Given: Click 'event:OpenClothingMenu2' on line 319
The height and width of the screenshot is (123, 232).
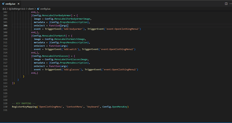Looking at the screenshot, I should [119, 69].
